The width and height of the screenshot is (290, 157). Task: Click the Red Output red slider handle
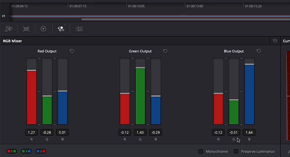tap(32, 70)
